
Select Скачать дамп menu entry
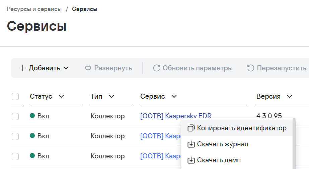219,160
